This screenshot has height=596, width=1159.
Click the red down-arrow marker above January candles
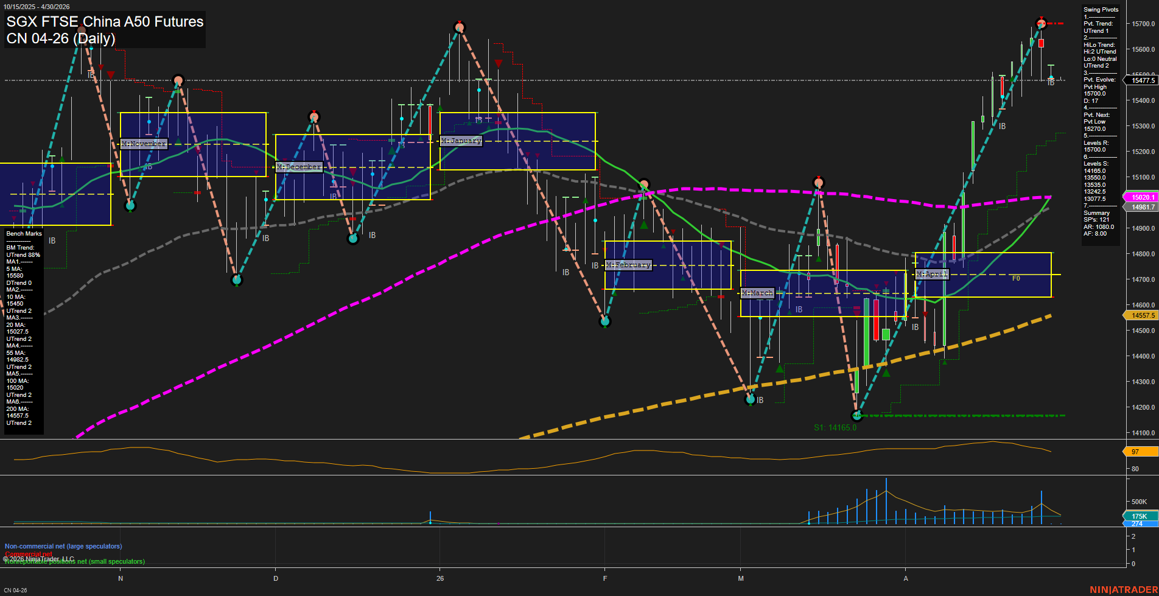point(498,63)
